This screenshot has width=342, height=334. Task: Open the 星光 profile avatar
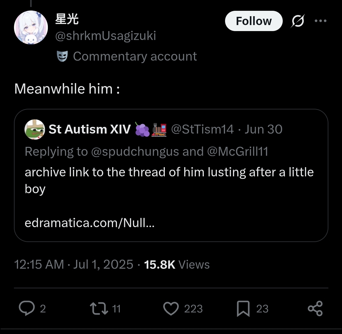(x=31, y=28)
